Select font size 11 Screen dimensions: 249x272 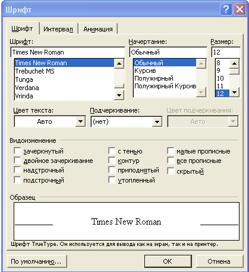[x=222, y=86]
